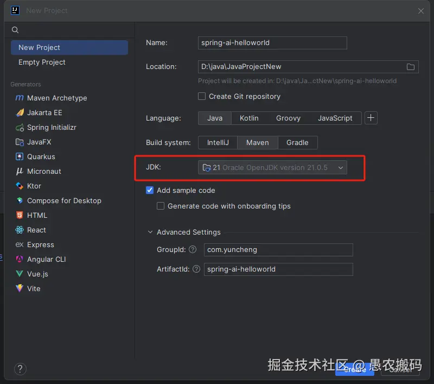Edit the Location path field
The image size is (434, 384).
(308, 67)
